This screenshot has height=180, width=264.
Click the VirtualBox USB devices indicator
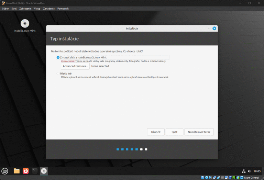218,178
